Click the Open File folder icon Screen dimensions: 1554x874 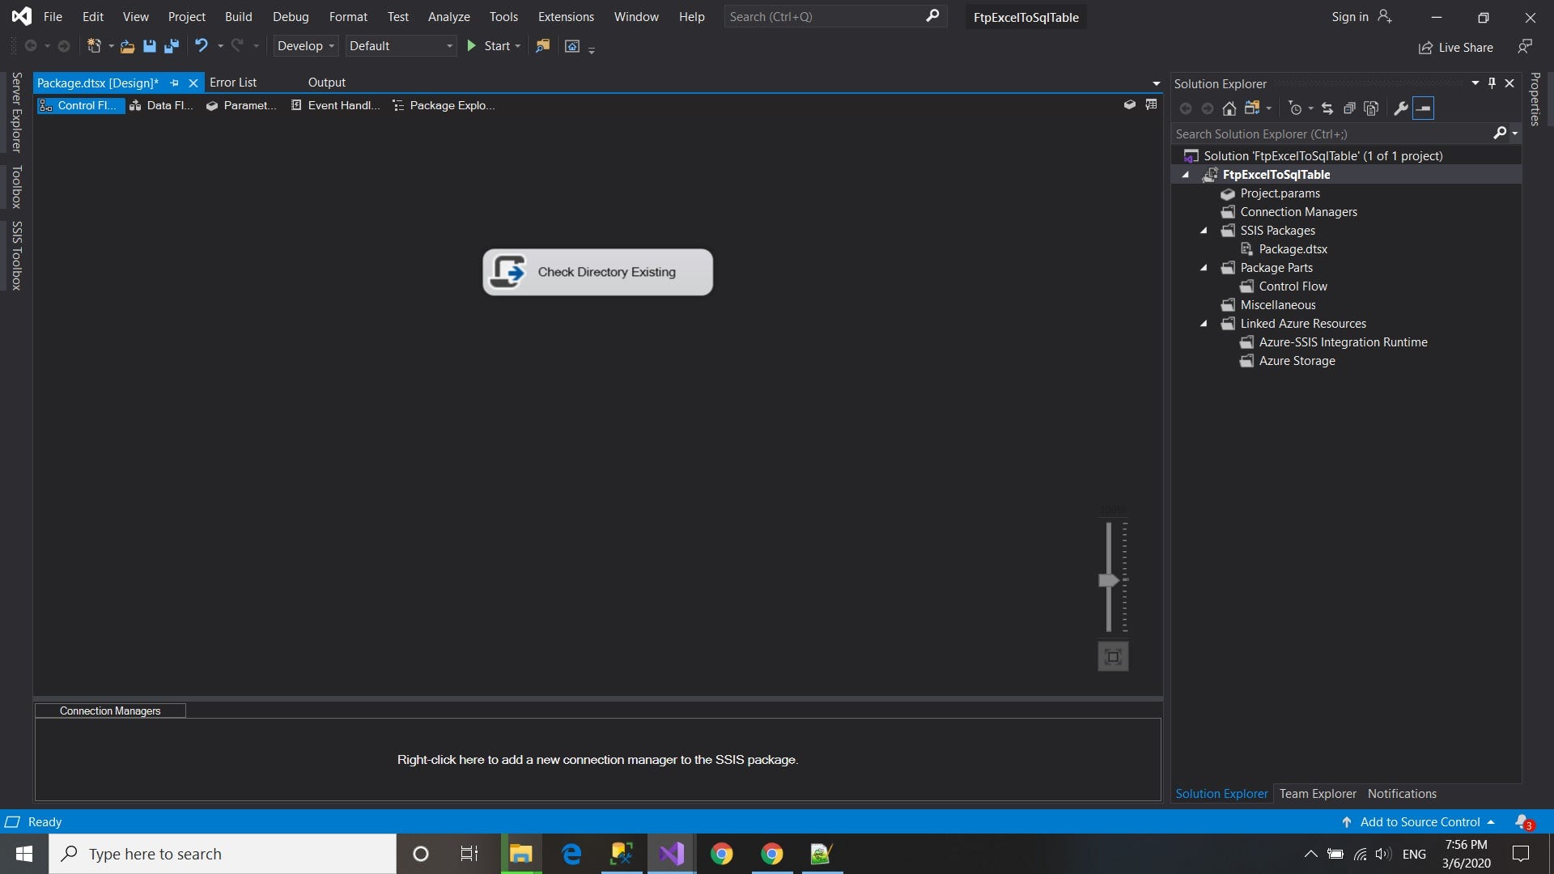pyautogui.click(x=127, y=46)
